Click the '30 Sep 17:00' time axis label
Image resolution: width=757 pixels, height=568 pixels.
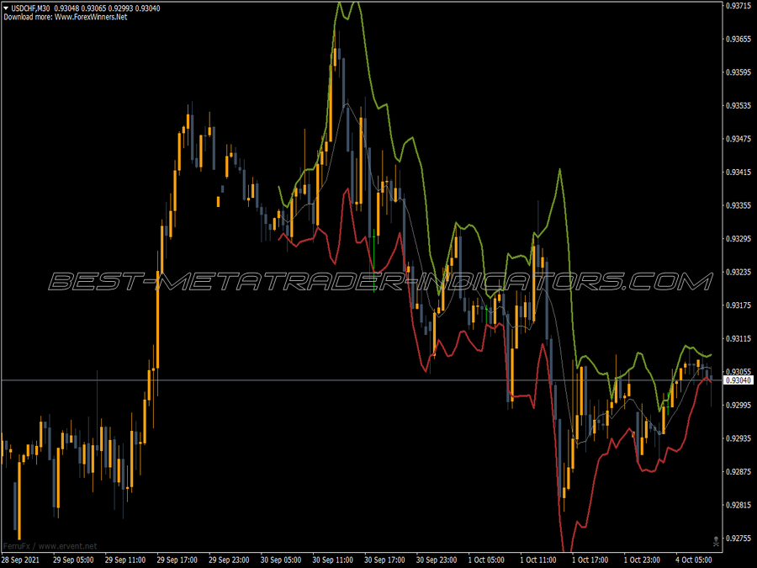click(384, 560)
